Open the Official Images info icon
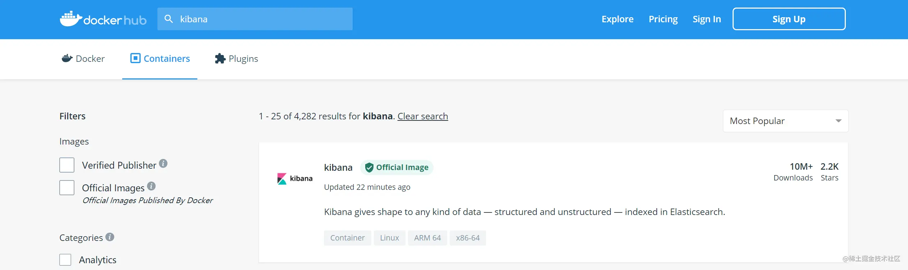The height and width of the screenshot is (270, 908). pos(151,186)
